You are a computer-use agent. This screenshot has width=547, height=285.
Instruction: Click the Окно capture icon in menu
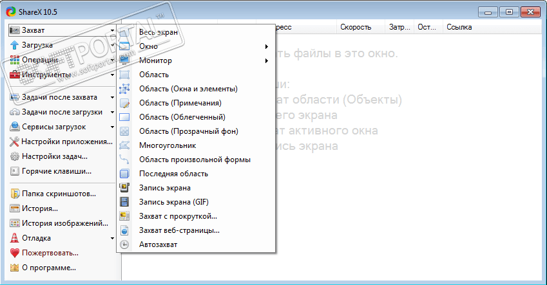[x=124, y=46]
